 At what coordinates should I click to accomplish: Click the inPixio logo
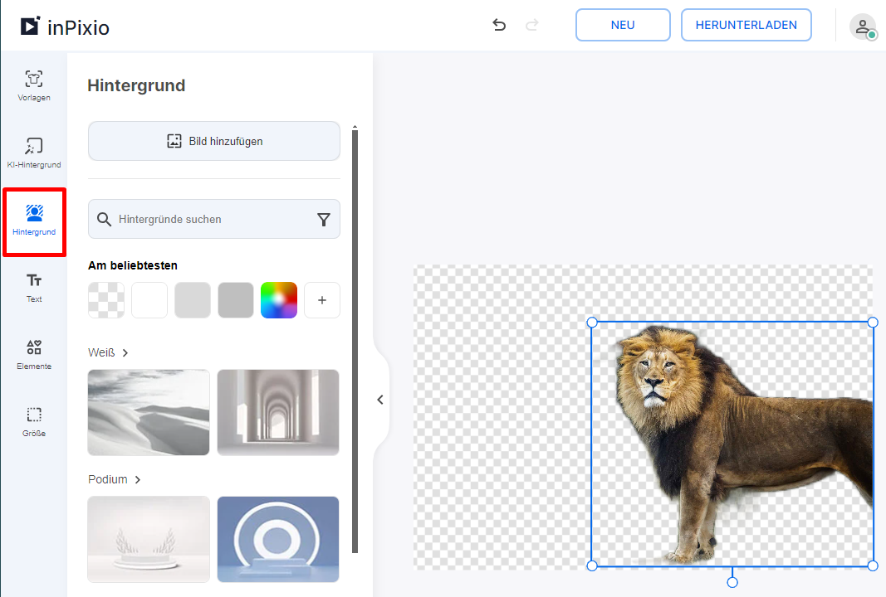[x=65, y=27]
